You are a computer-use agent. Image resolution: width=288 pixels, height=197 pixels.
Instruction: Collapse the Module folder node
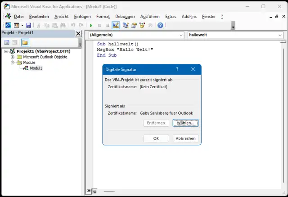pos(12,63)
